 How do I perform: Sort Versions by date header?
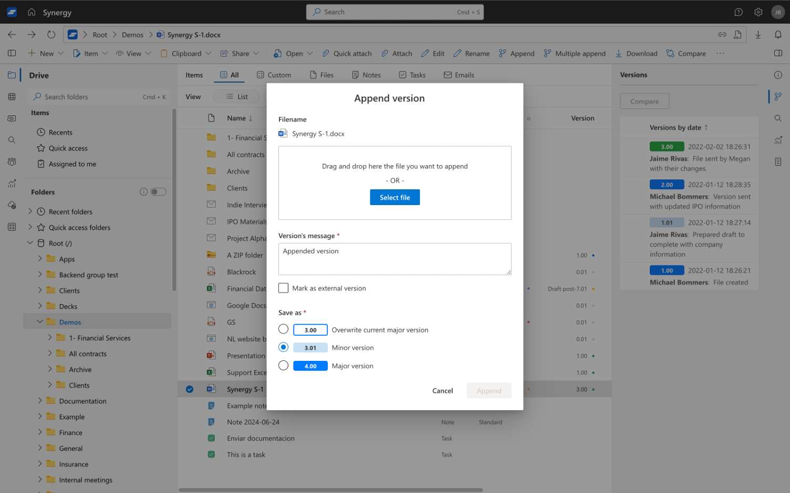click(x=679, y=127)
